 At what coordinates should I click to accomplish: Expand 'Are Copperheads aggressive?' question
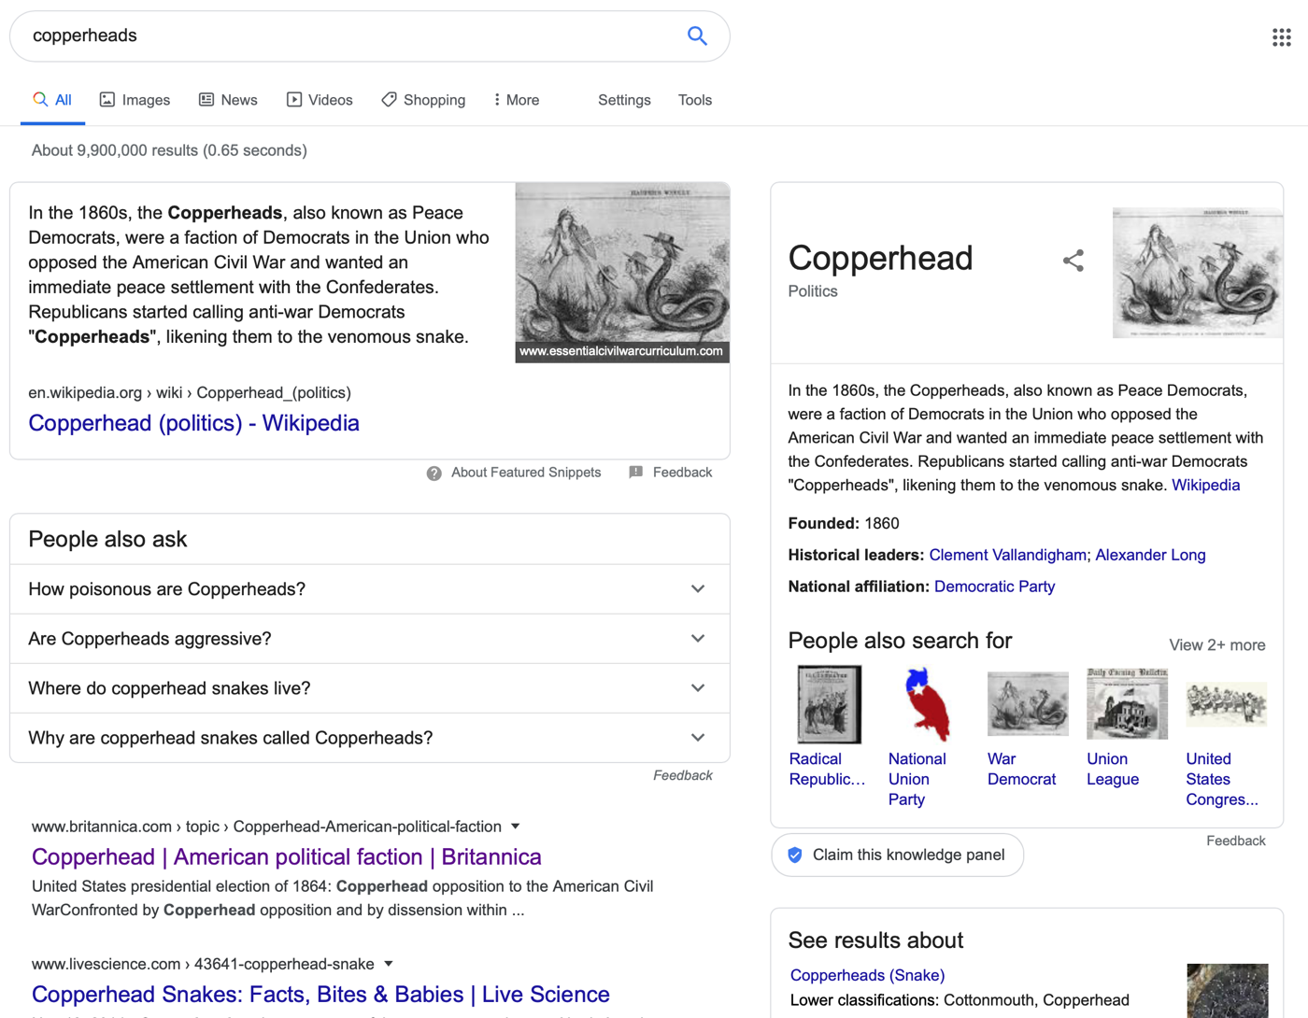coord(370,639)
